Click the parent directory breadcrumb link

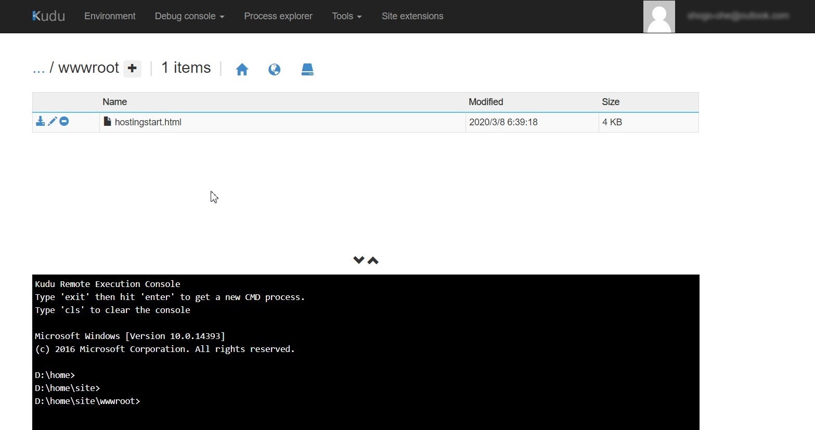(x=38, y=68)
